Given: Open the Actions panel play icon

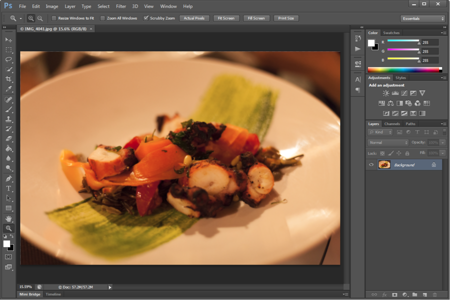Looking at the screenshot, I should 357,49.
